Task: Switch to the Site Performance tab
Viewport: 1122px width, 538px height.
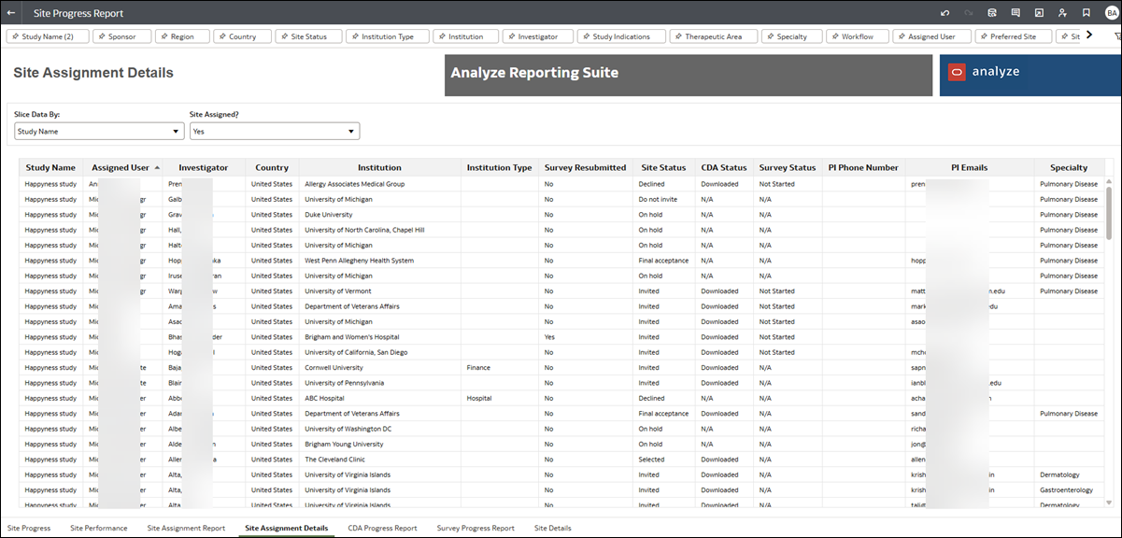Action: coord(99,528)
